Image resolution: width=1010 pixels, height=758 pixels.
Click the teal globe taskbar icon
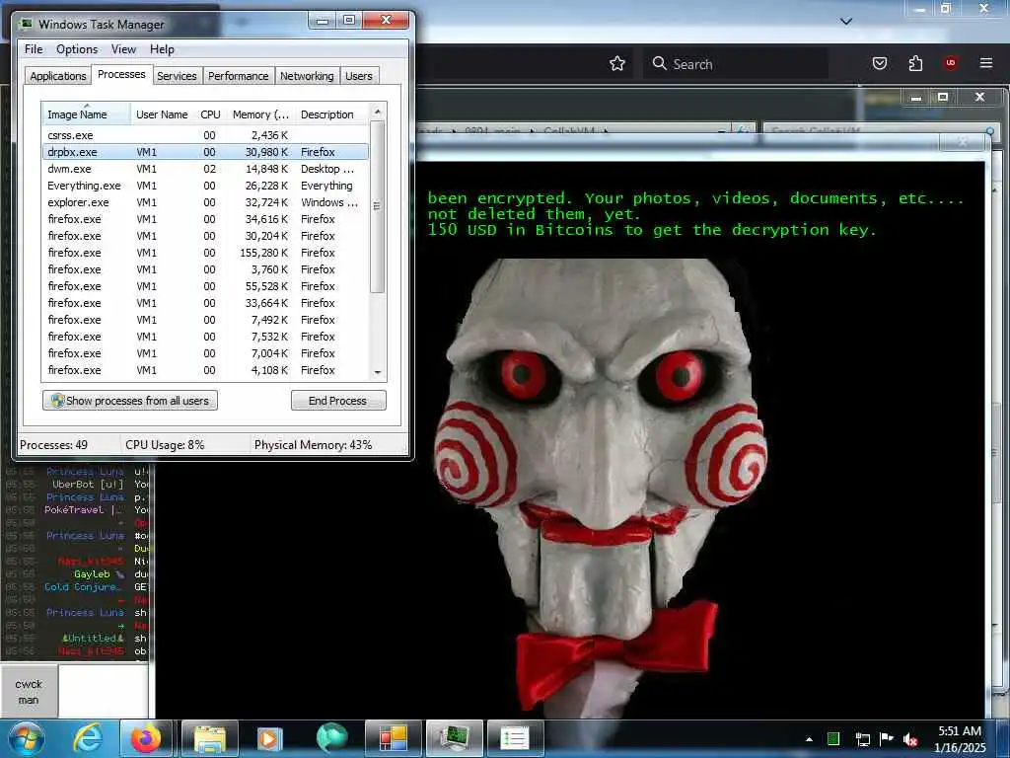click(x=331, y=738)
